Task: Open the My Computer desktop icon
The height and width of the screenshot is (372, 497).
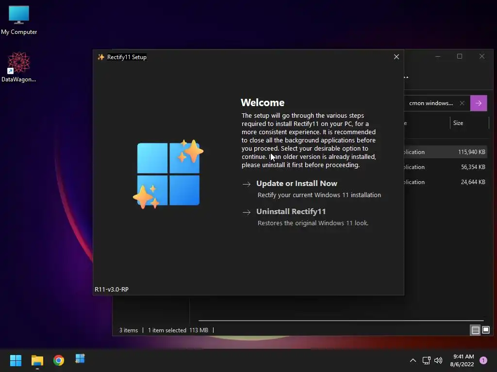Action: 19,20
